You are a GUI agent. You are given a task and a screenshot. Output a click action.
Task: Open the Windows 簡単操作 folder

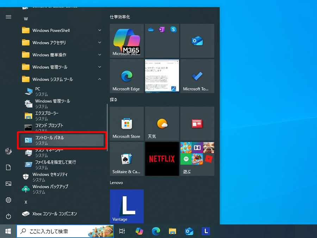[x=61, y=55]
